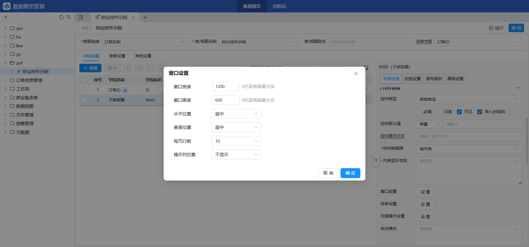The height and width of the screenshot is (247, 529).
Task: Click the 名称字段 link label
Action: (424, 41)
